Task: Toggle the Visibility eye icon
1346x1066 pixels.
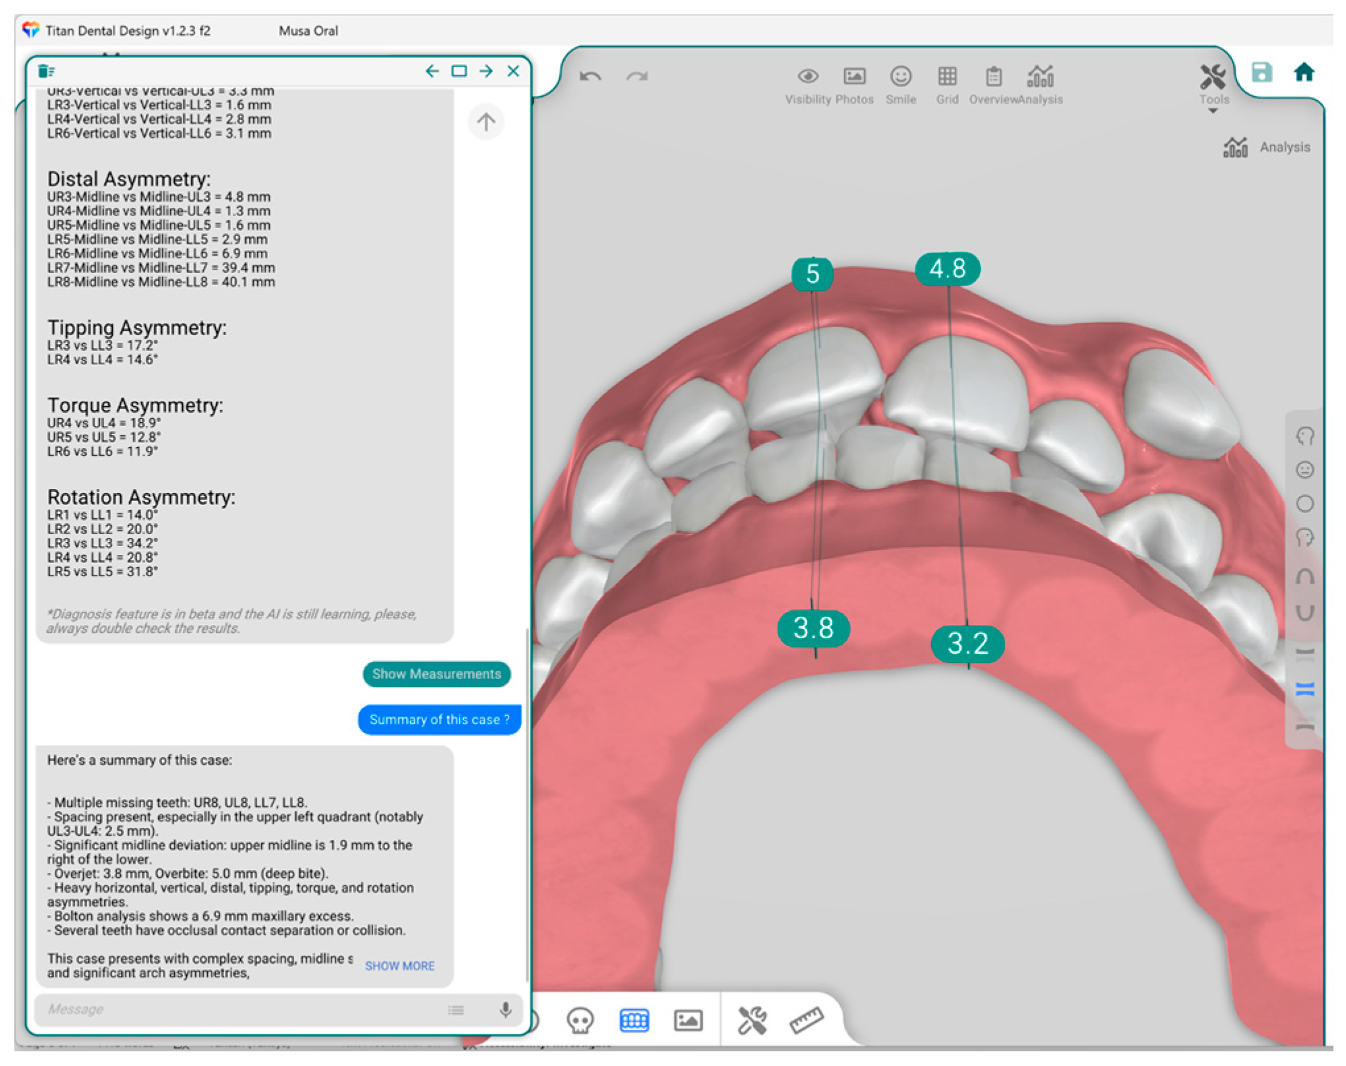Action: 808,77
